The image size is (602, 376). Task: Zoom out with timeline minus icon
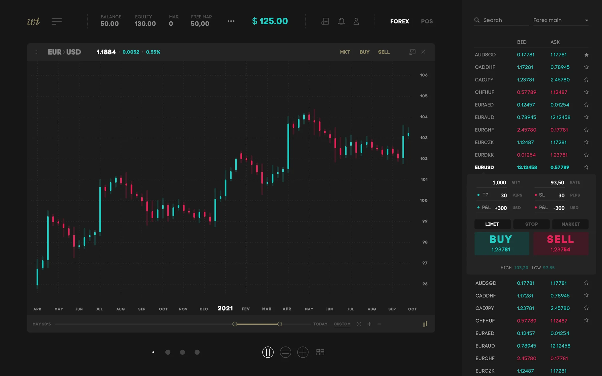tap(379, 324)
